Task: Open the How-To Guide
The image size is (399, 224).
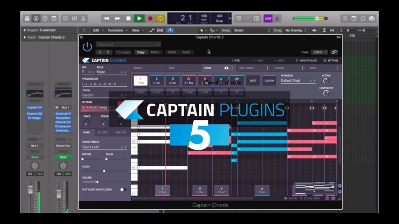Action: (306, 60)
